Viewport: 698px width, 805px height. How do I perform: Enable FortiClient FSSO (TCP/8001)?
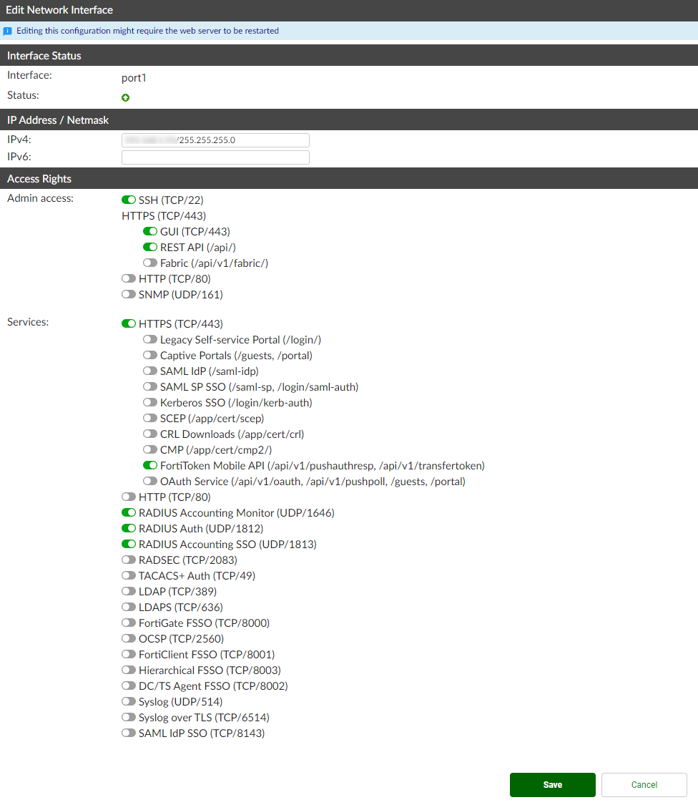click(128, 654)
